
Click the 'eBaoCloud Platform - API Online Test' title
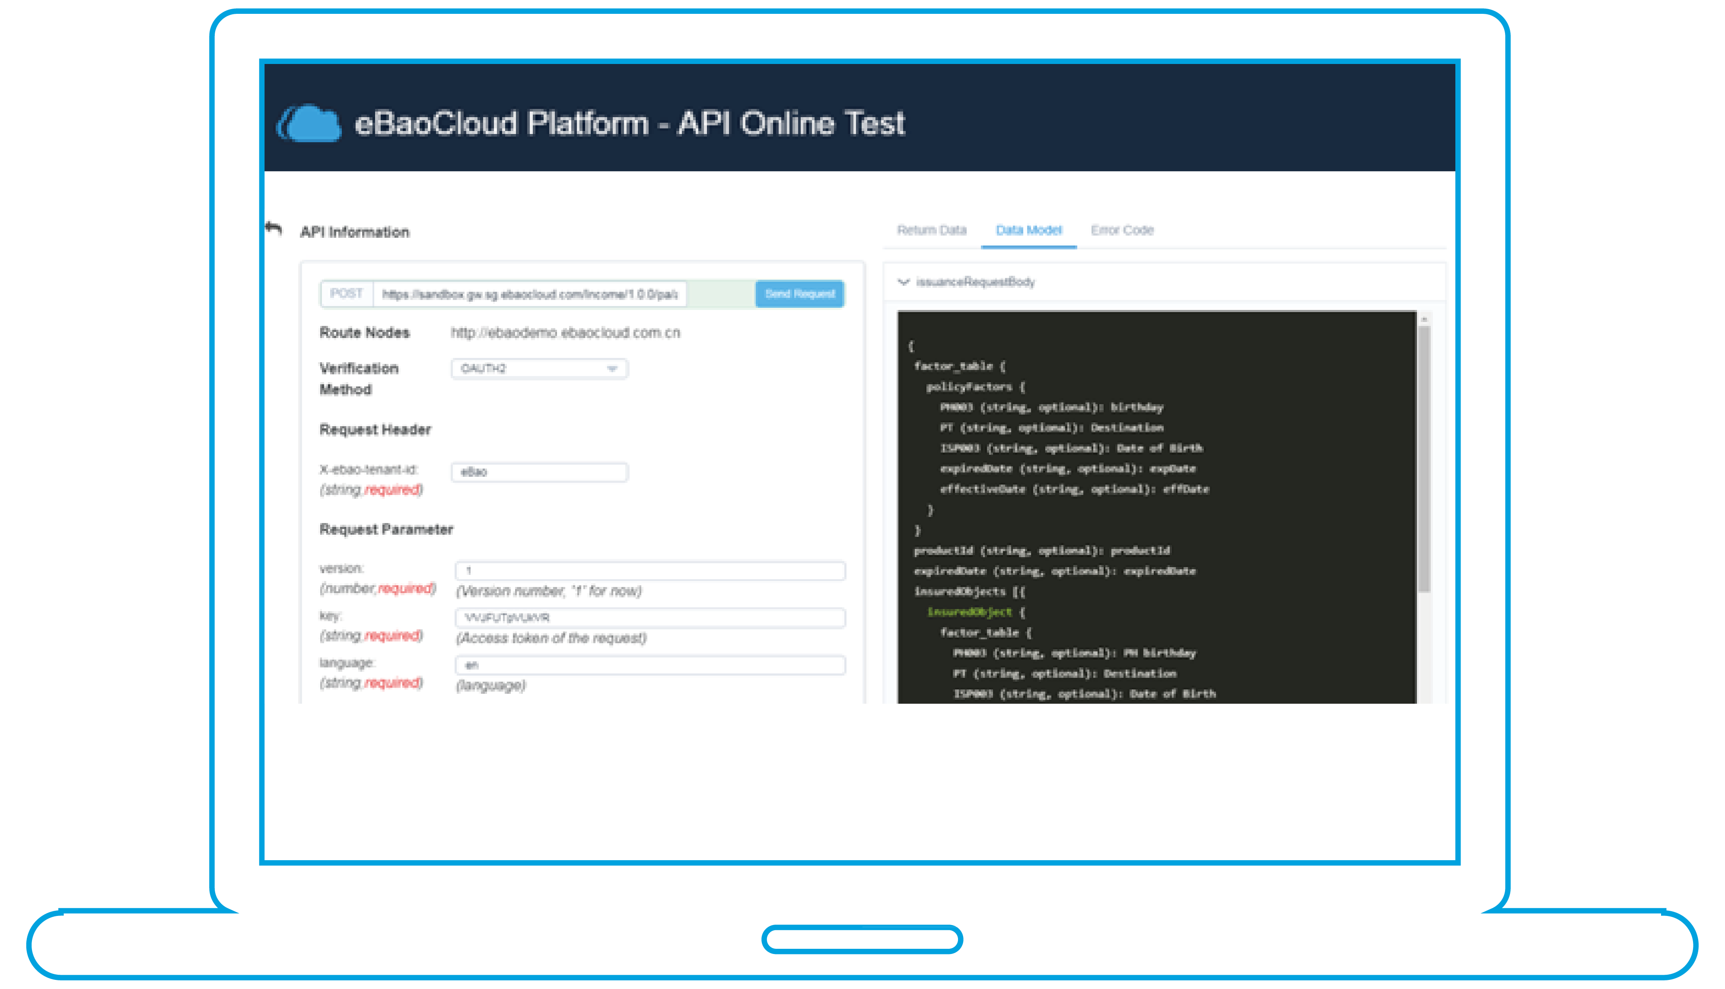(x=629, y=124)
